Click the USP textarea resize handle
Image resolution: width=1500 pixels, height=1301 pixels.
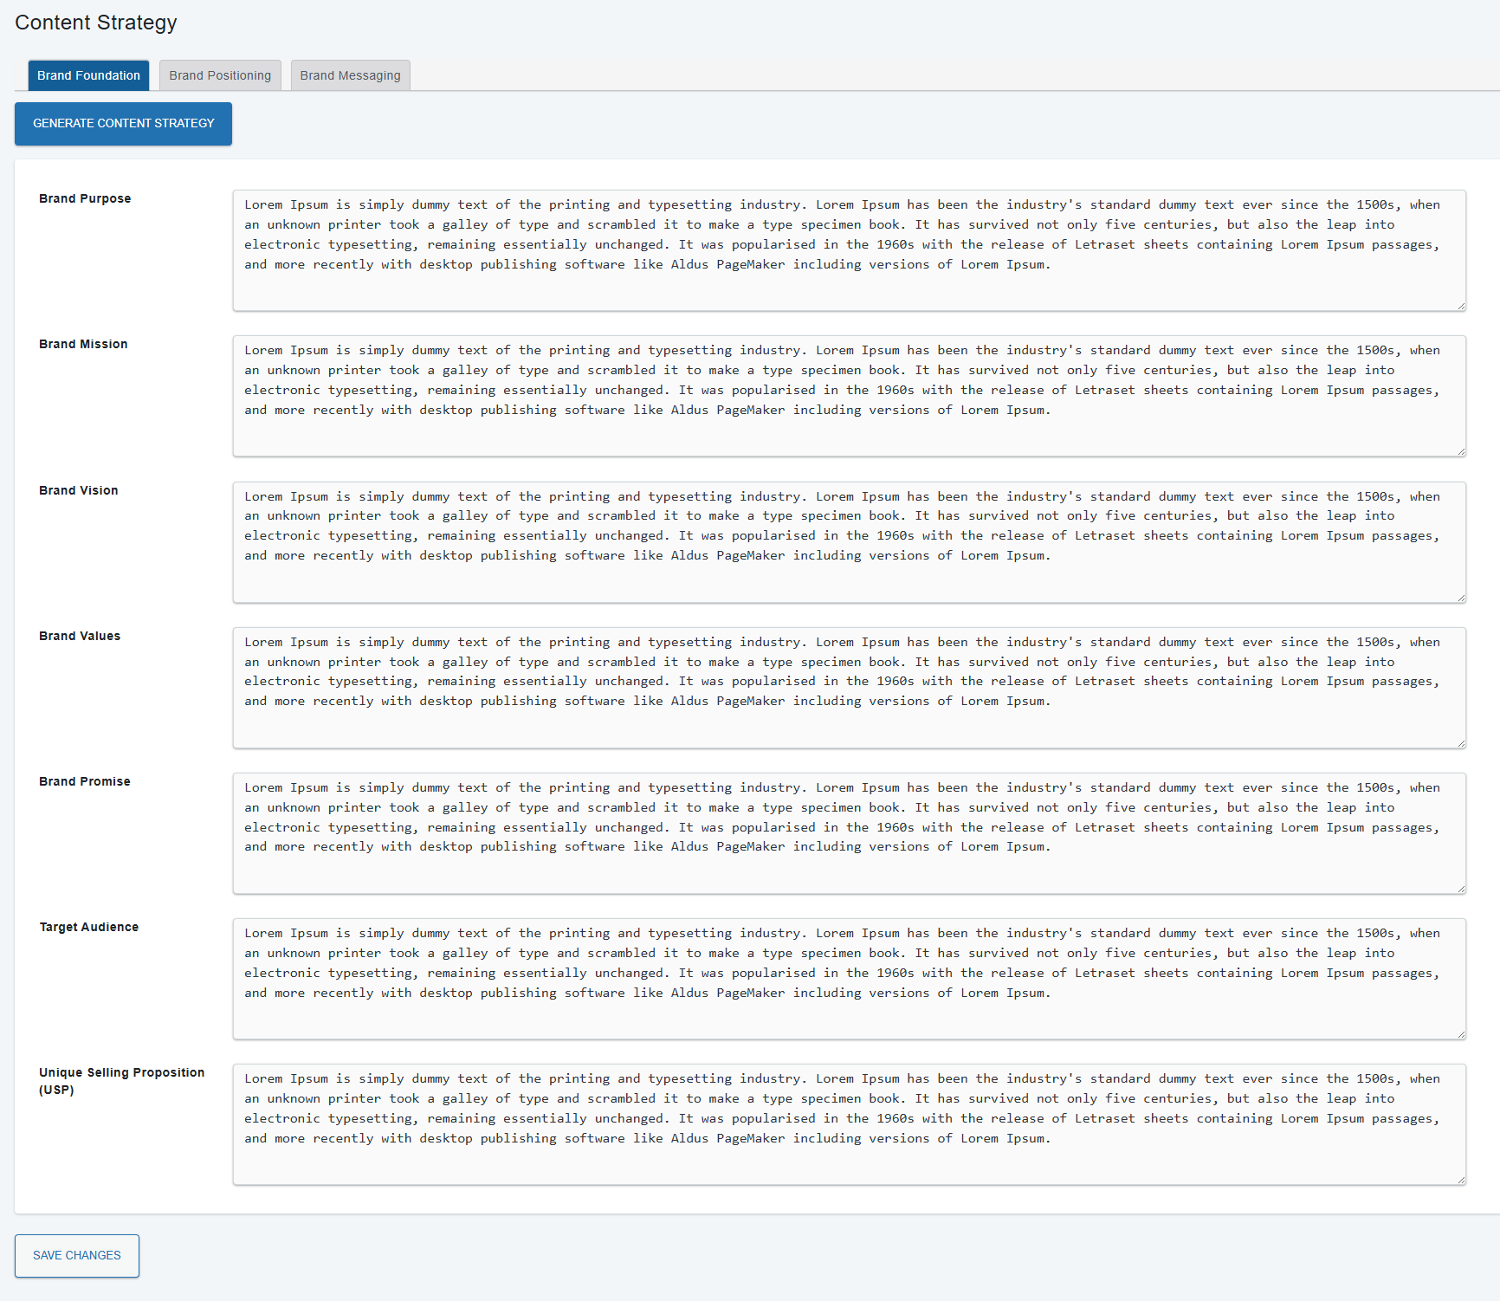1461,1180
